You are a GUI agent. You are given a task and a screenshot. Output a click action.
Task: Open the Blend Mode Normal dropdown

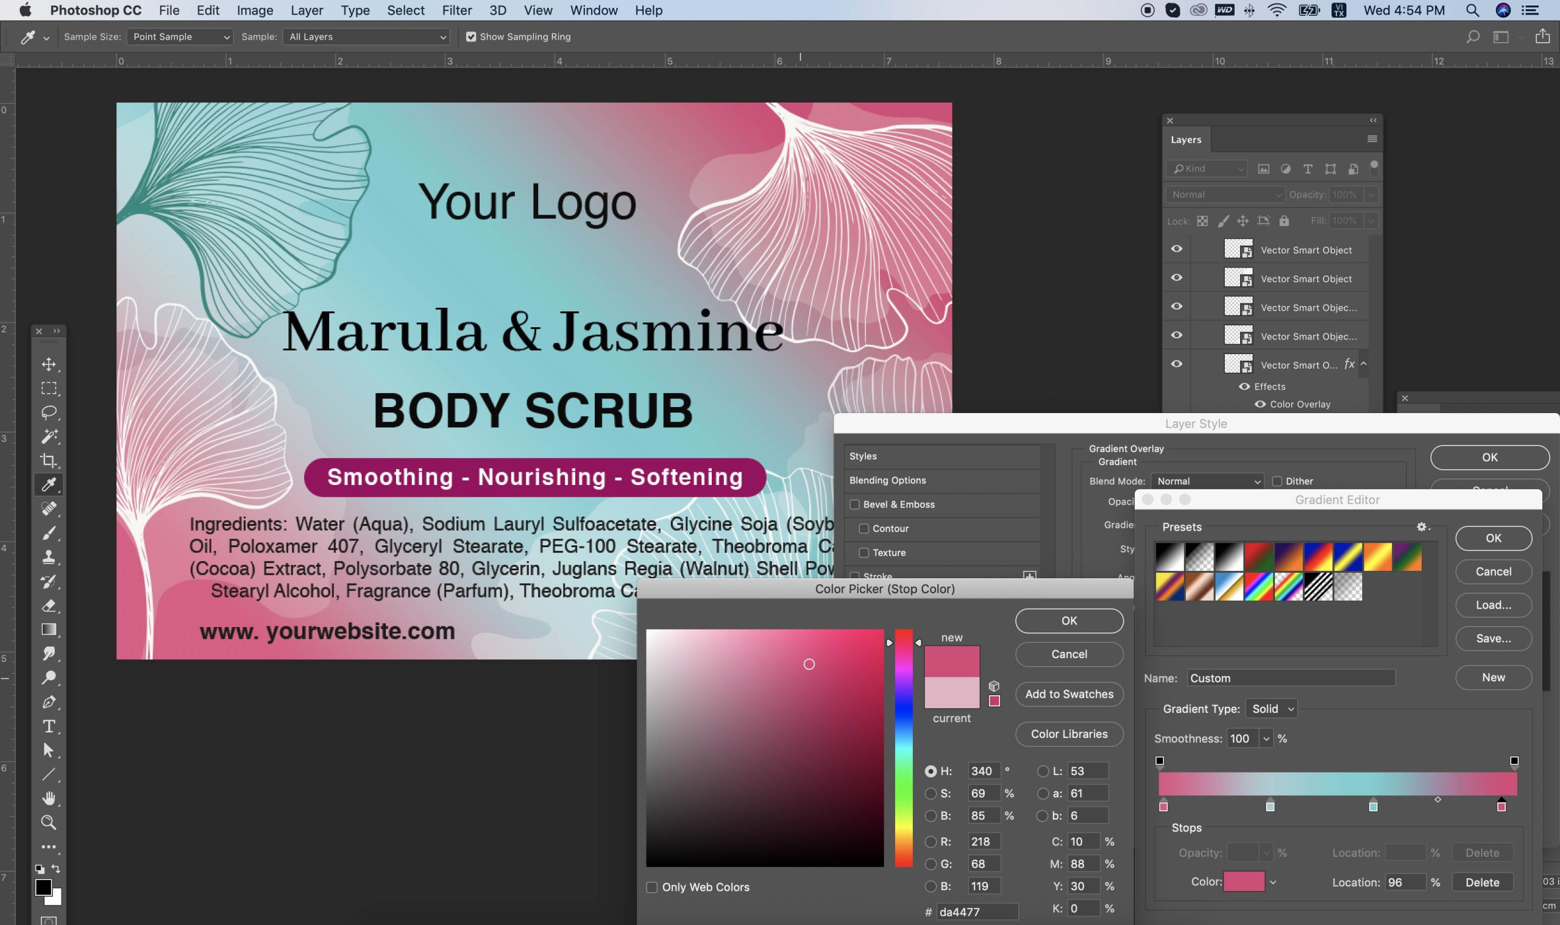(1207, 481)
